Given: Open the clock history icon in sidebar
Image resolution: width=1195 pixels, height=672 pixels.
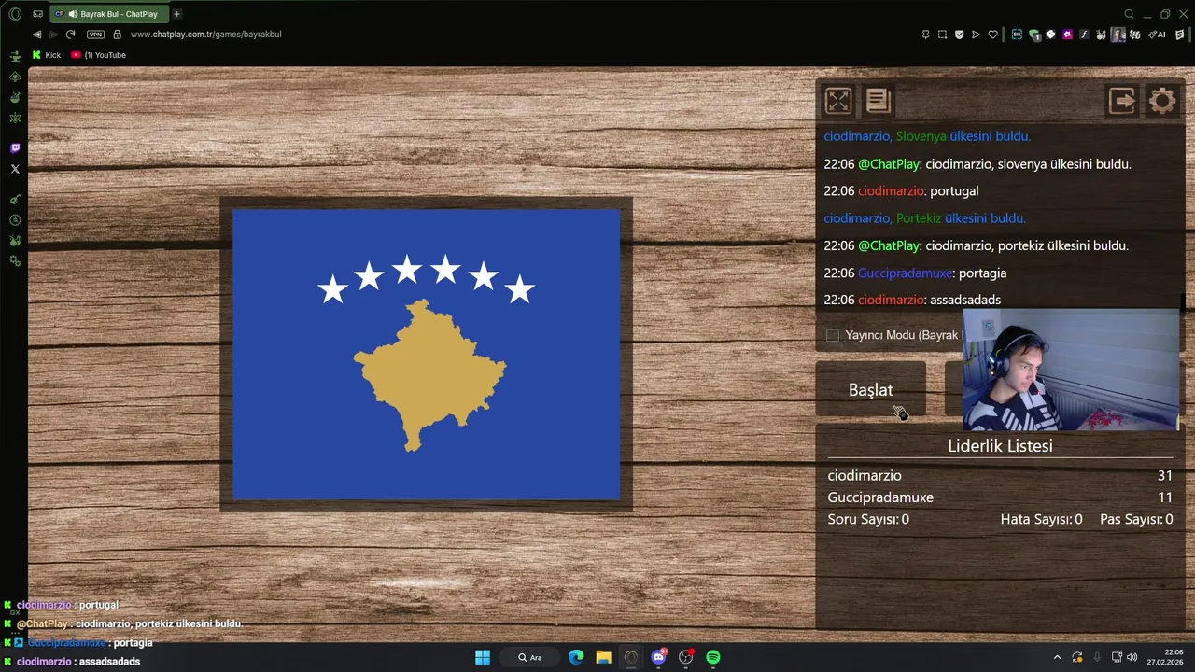Looking at the screenshot, I should pos(15,220).
